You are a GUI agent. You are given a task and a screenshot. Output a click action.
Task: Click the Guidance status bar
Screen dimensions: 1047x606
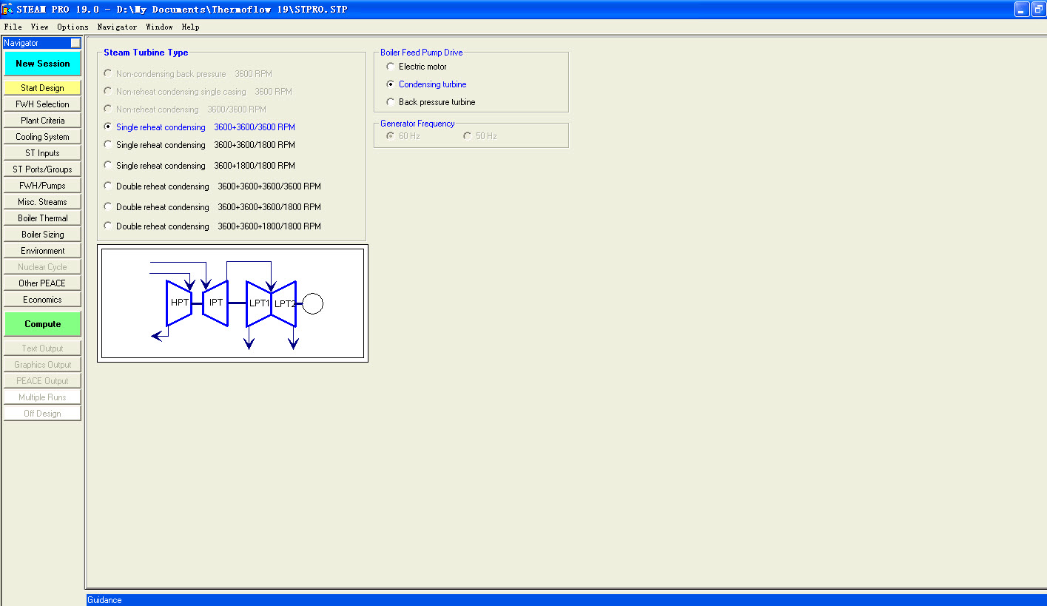(x=566, y=600)
